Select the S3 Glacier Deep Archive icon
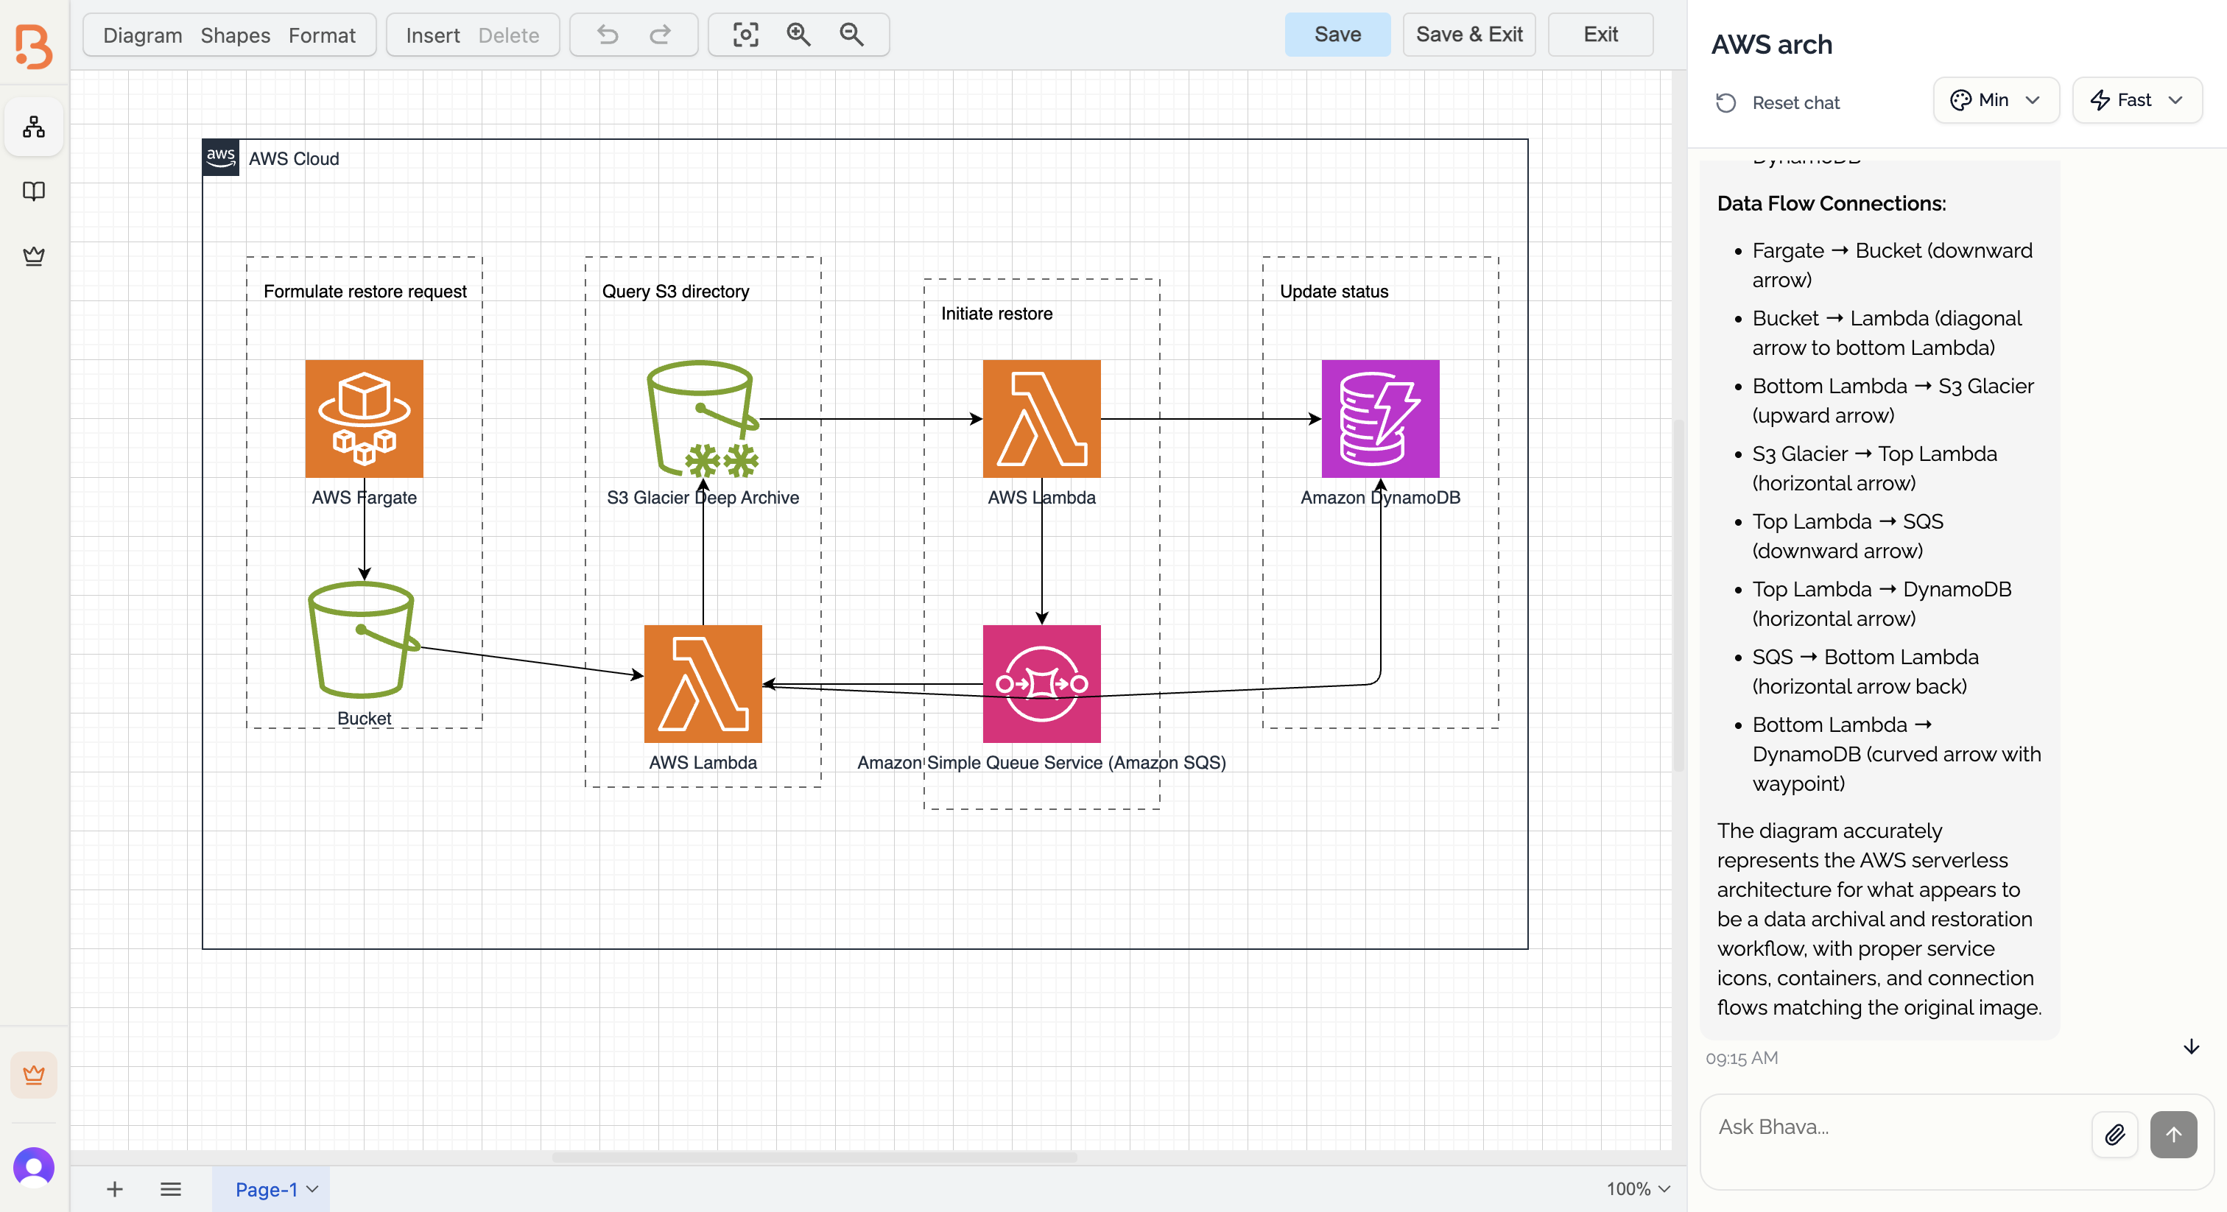 tap(703, 418)
